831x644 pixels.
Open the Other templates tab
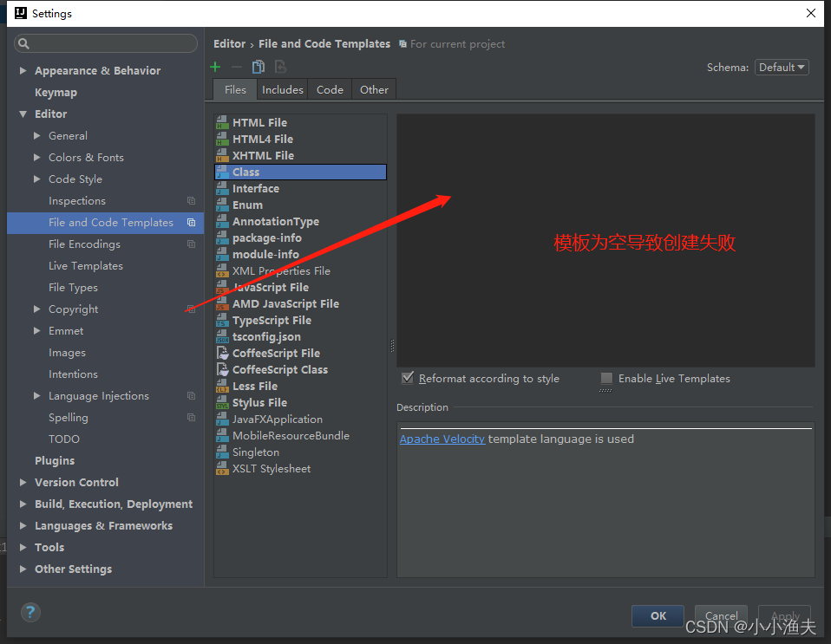pos(373,88)
